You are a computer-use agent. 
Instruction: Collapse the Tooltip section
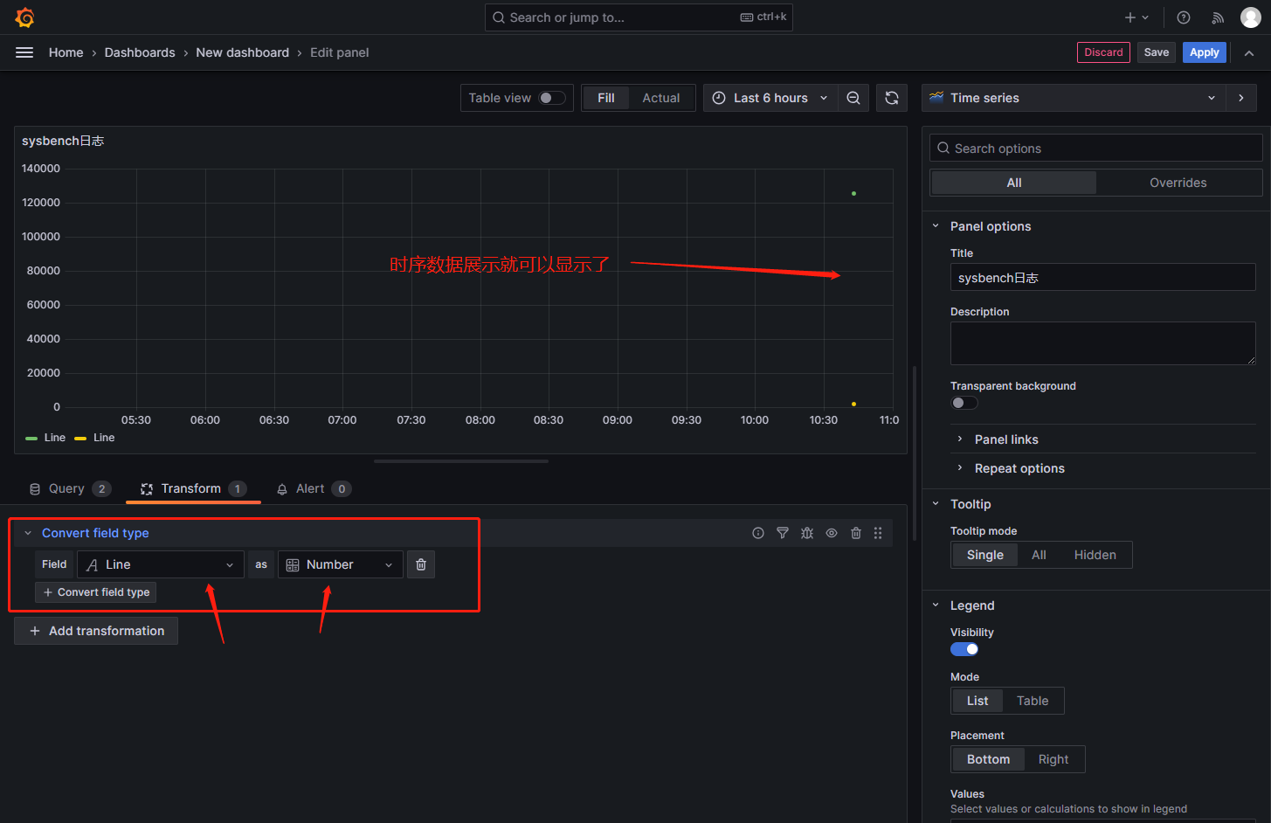[x=936, y=504]
